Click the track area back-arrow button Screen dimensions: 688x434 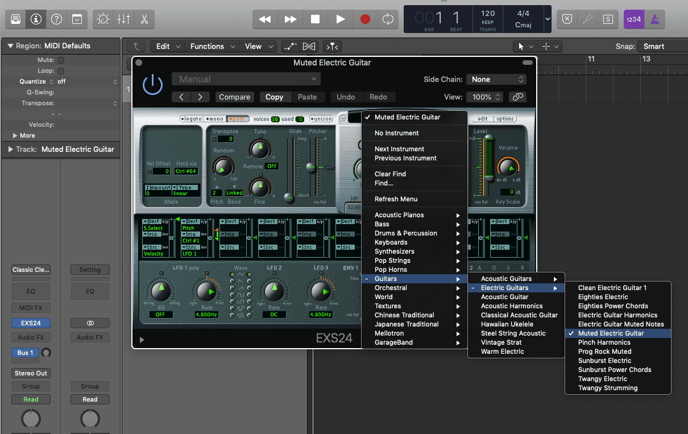click(136, 46)
